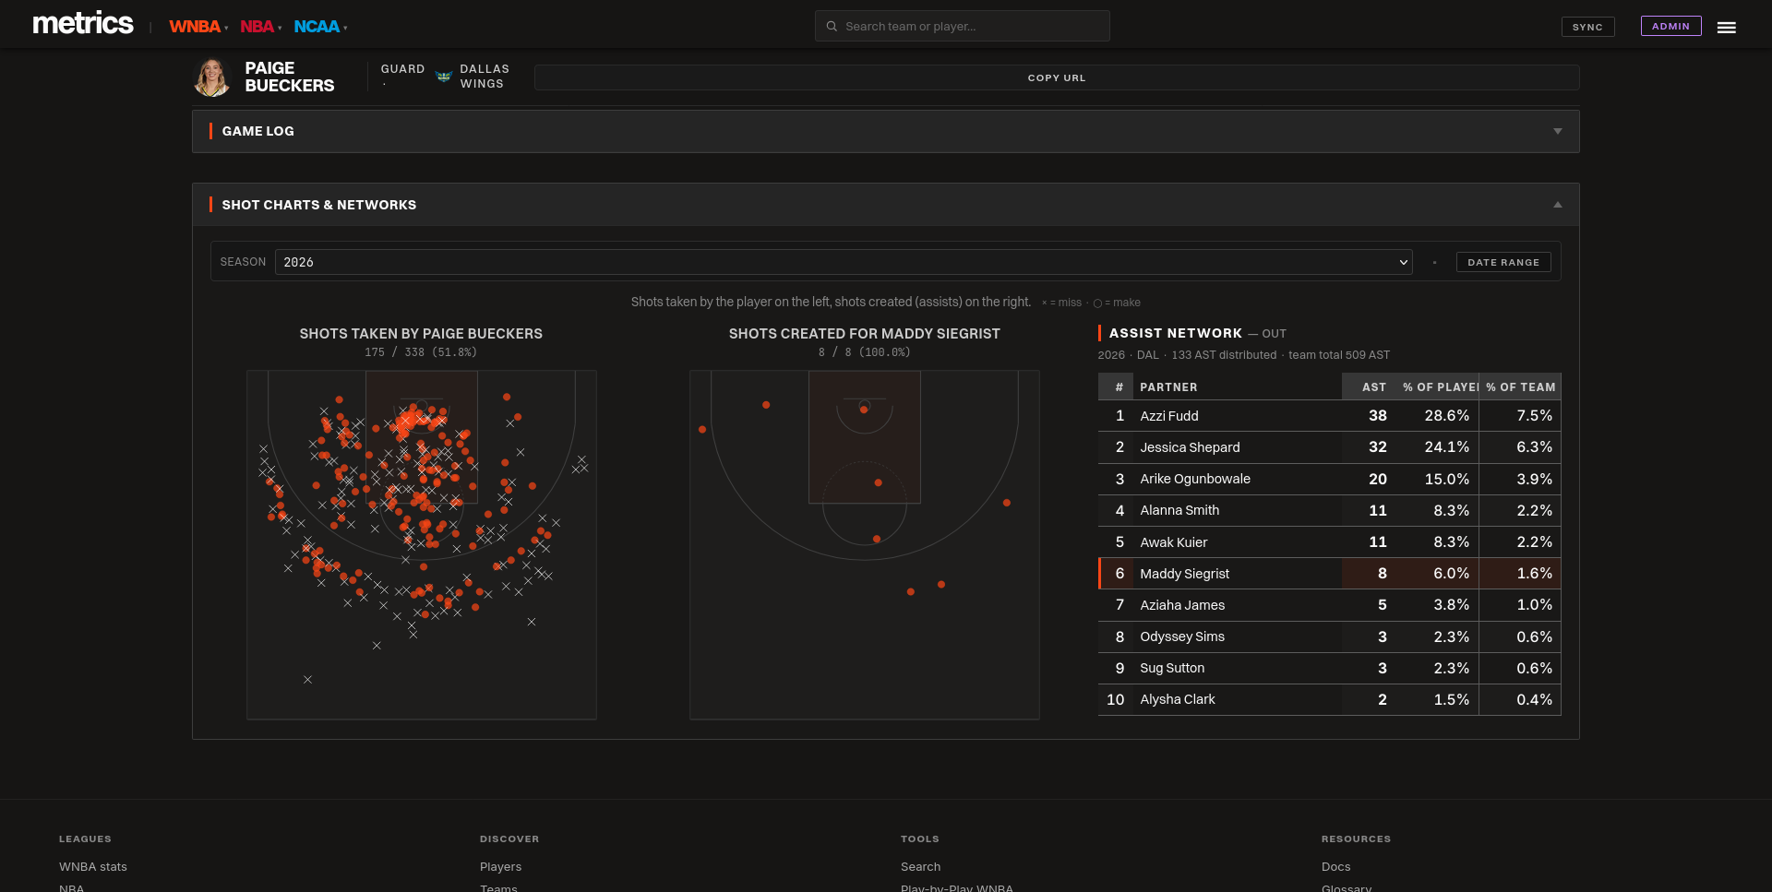Collapse the Shot Charts & Networks section
Image resolution: width=1772 pixels, height=892 pixels.
click(x=885, y=205)
